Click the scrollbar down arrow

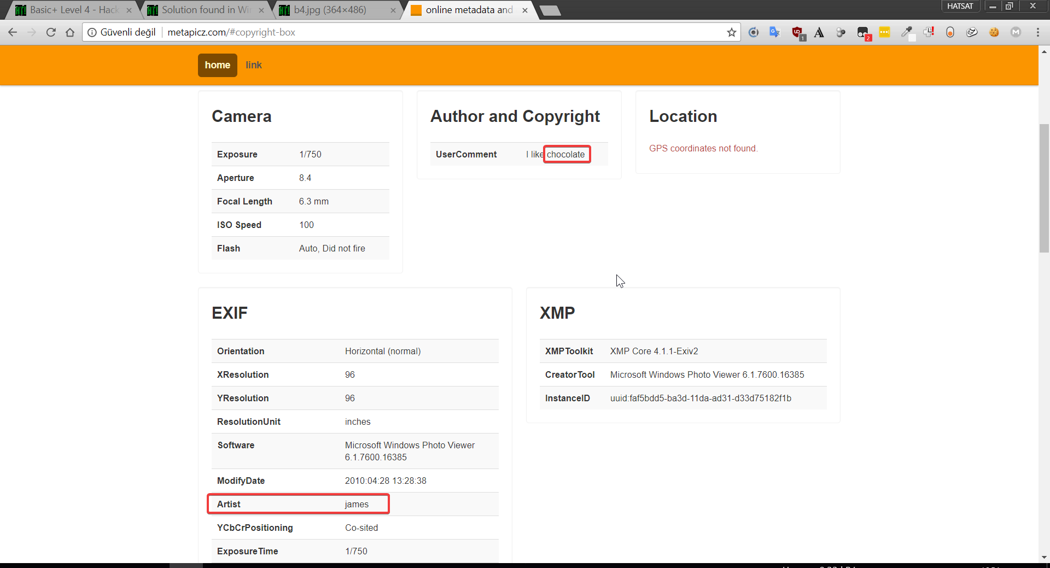coord(1044,557)
